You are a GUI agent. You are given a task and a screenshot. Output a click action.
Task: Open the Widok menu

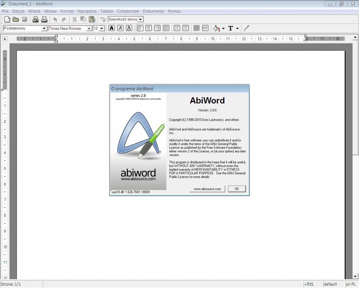(34, 11)
